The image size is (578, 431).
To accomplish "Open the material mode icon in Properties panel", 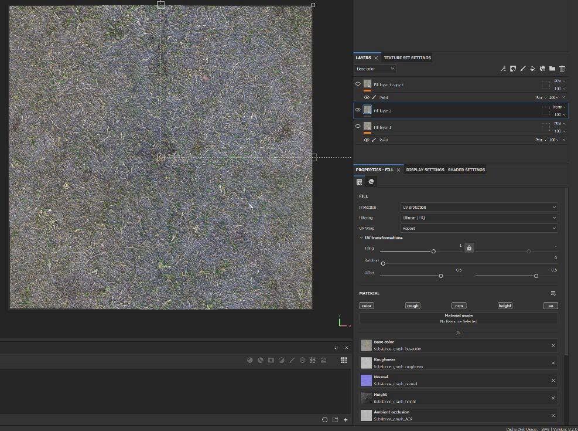I will [x=371, y=182].
